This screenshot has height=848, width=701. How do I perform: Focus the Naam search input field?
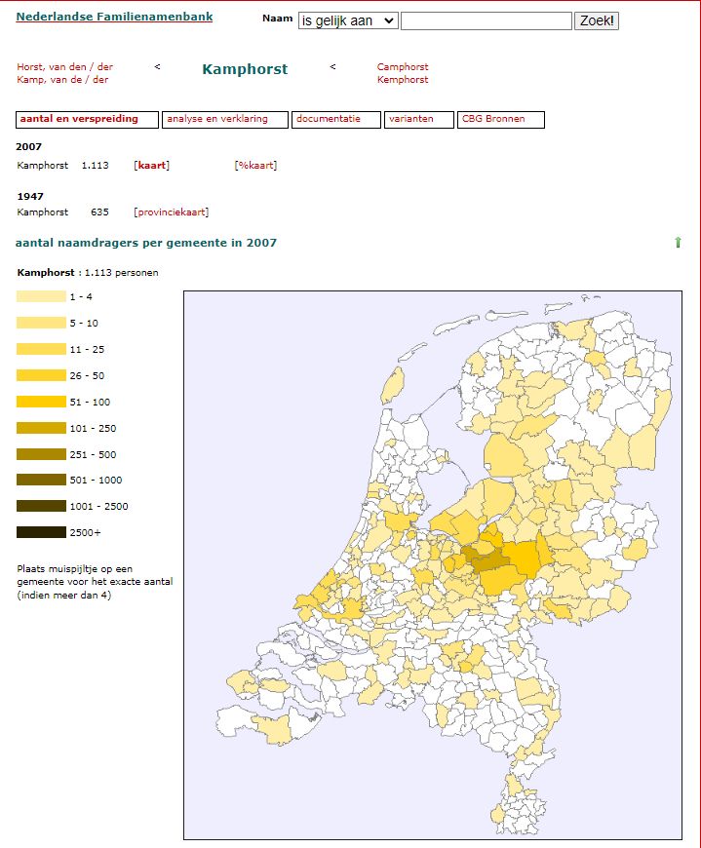click(487, 20)
